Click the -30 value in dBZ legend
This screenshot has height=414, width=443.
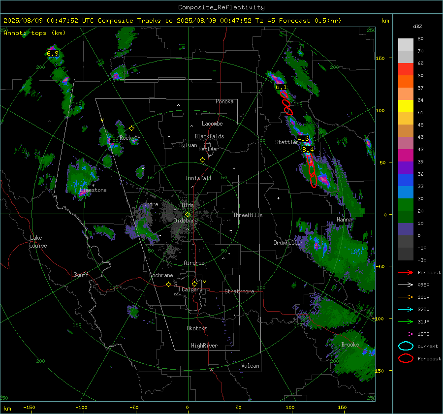pos(422,260)
